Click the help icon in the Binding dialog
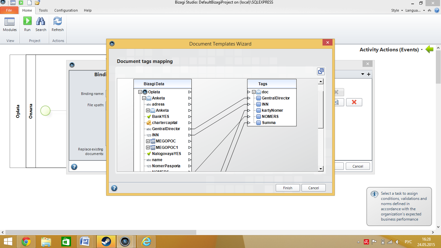The height and width of the screenshot is (248, 441). (x=74, y=167)
